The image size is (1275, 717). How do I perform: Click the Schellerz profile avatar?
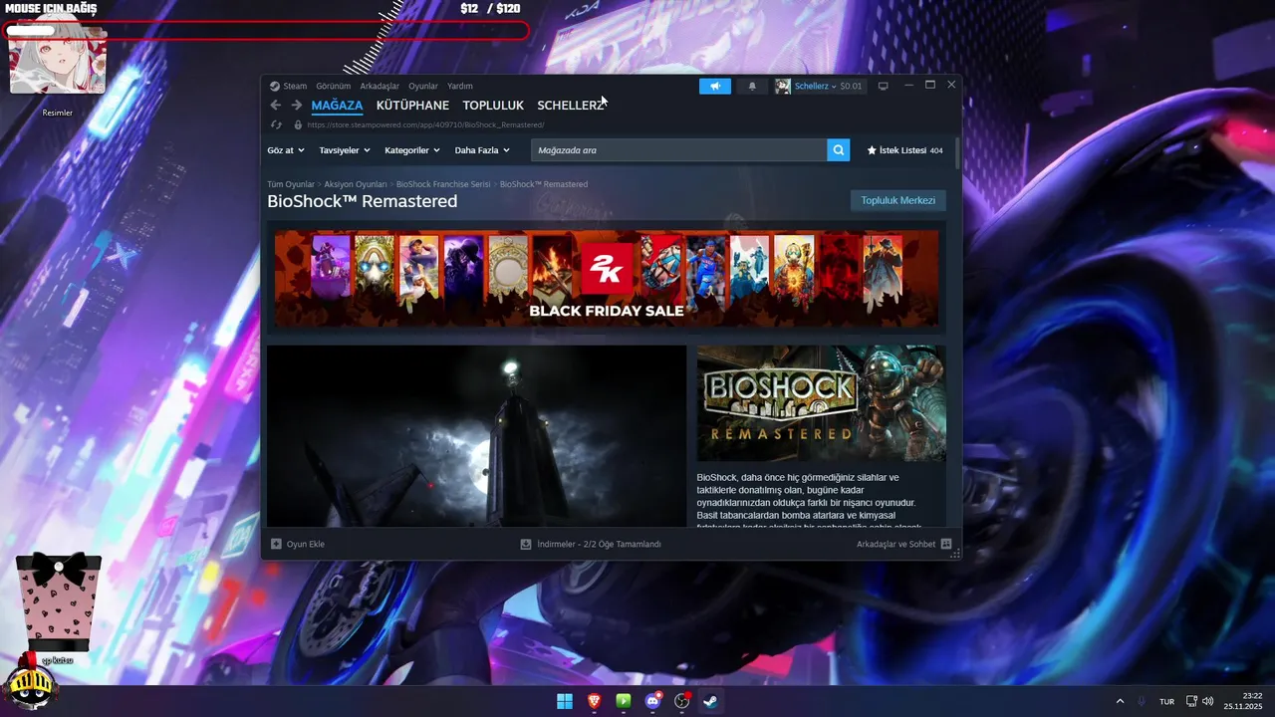pyautogui.click(x=783, y=86)
